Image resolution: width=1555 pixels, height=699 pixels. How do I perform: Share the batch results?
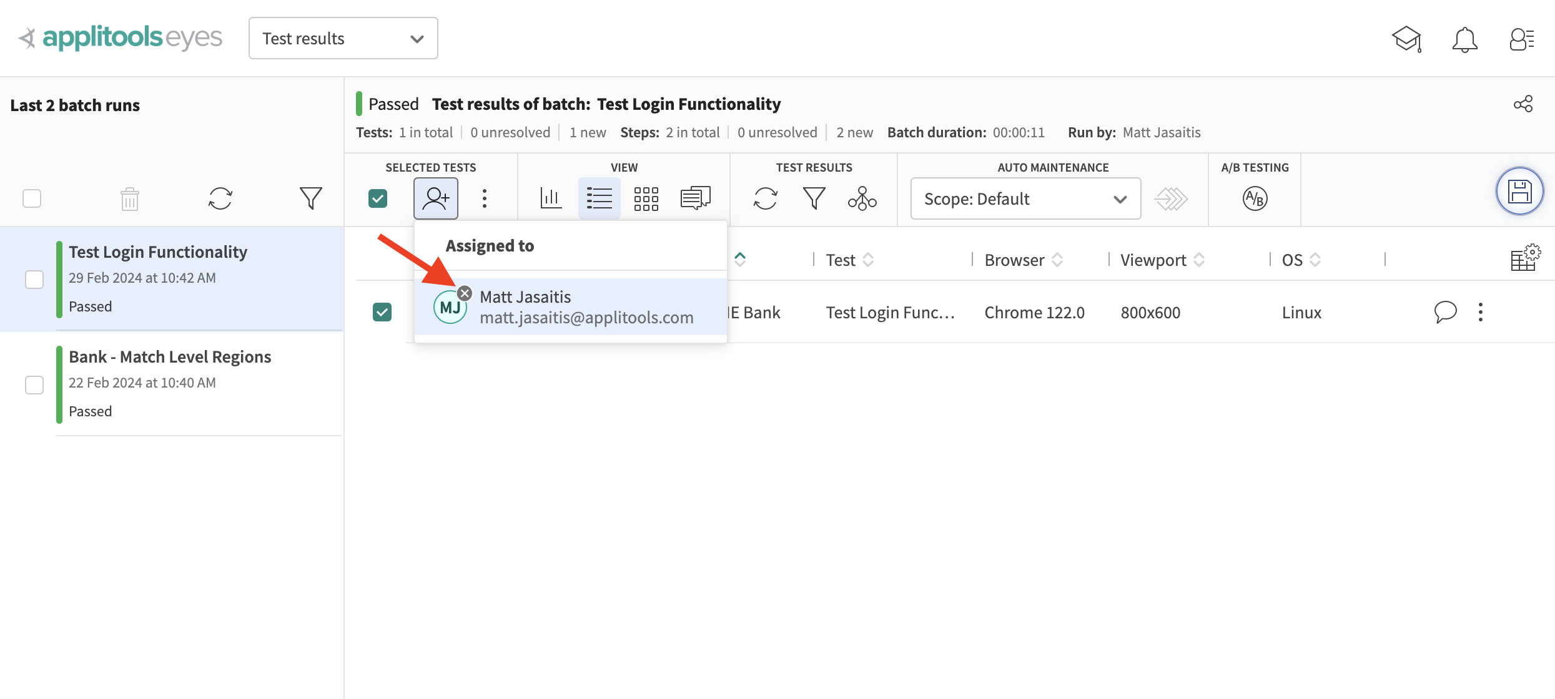(1523, 104)
